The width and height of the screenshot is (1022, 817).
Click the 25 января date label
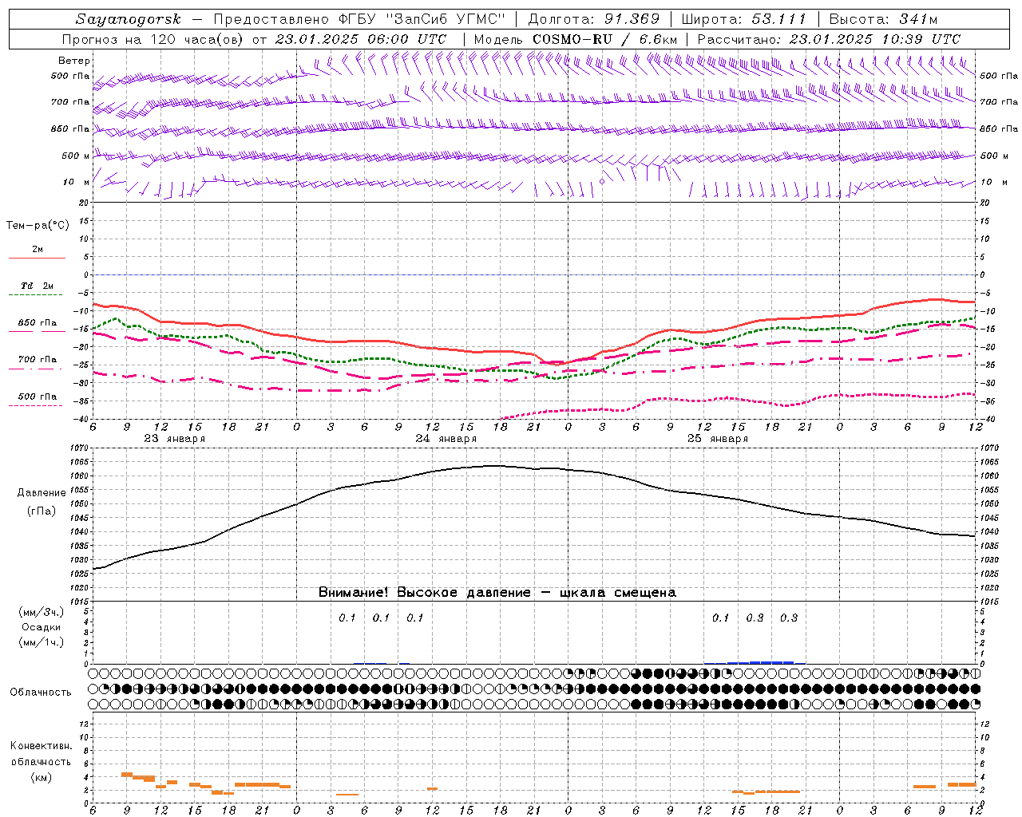click(x=718, y=439)
